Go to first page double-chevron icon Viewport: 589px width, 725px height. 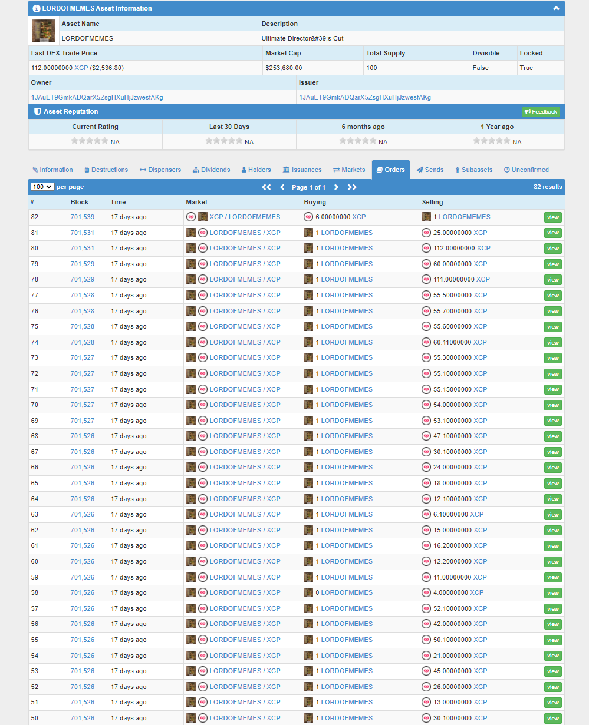266,187
